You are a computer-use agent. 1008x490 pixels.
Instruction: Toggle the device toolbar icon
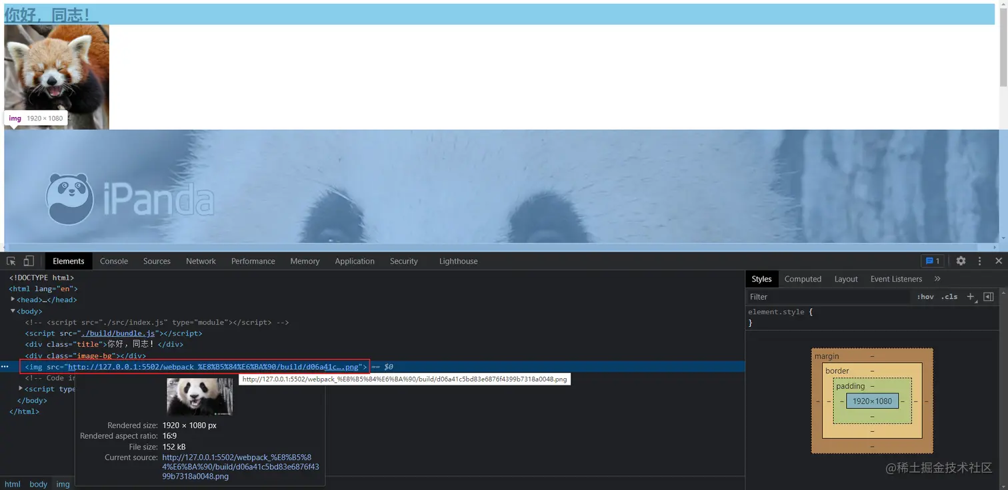(27, 261)
